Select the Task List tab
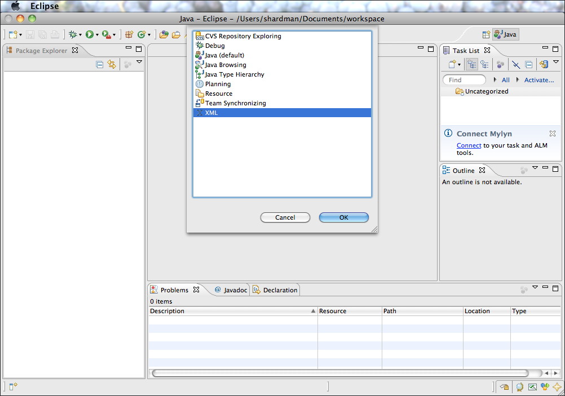 [x=466, y=51]
